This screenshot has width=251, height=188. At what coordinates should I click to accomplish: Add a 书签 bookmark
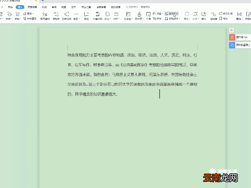point(223,19)
